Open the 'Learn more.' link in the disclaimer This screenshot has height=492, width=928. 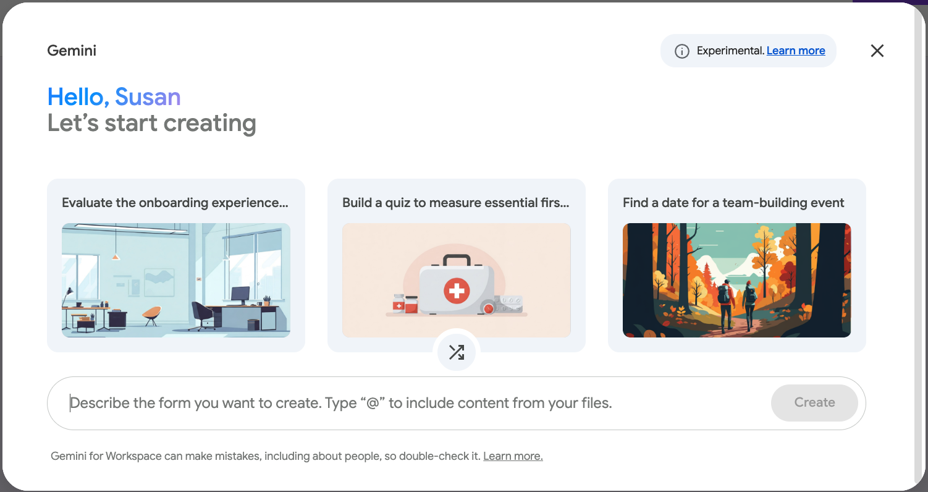tap(513, 456)
